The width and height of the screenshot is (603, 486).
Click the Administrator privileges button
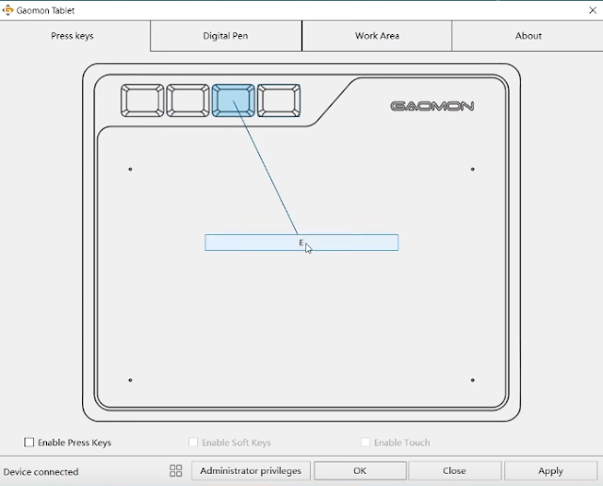[x=251, y=471]
